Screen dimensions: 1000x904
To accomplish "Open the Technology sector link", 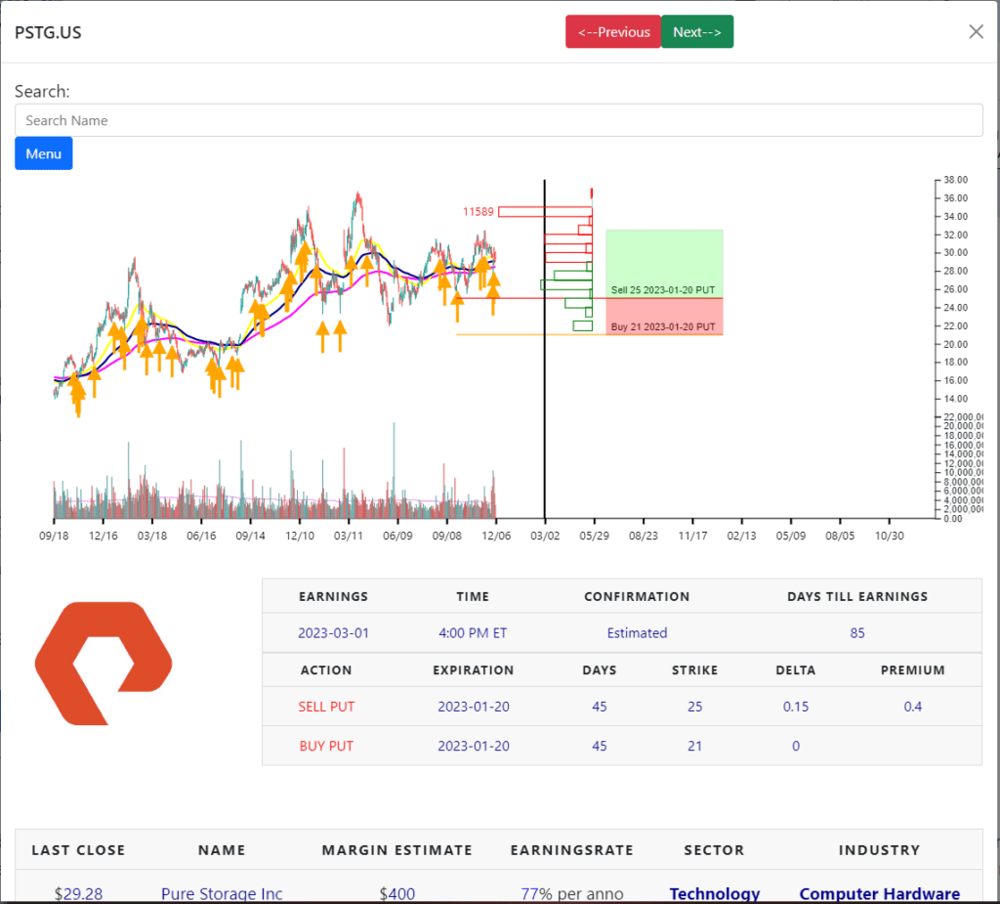I will (714, 893).
